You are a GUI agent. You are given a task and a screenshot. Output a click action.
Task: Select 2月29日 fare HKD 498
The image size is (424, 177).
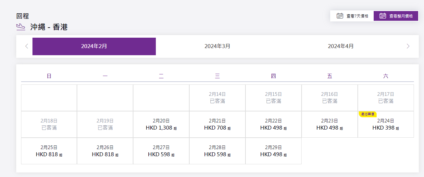(x=273, y=151)
